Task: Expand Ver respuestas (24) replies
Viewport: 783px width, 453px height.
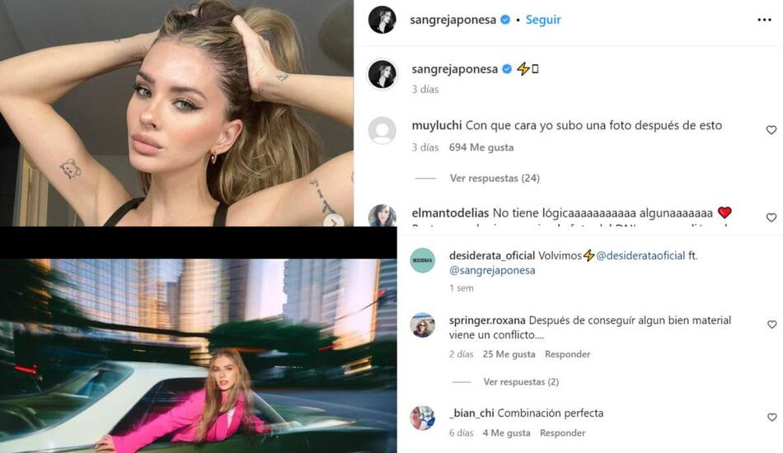Action: coord(495,178)
